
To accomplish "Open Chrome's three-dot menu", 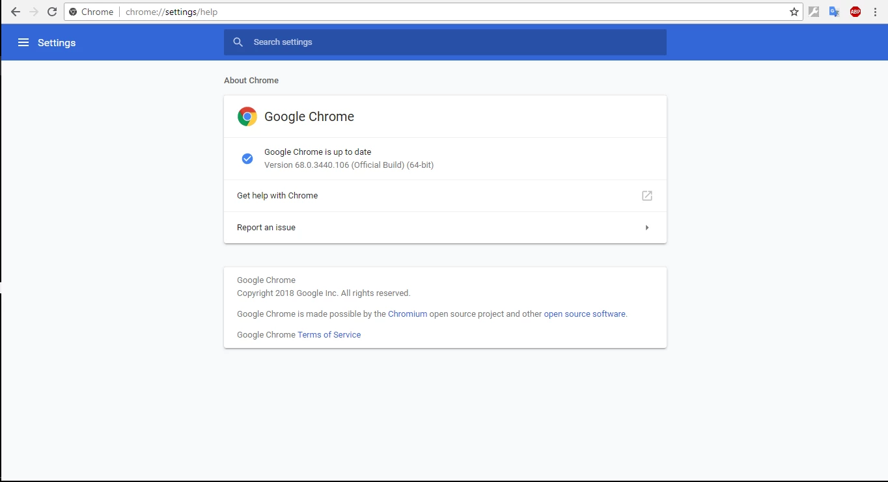I will tap(874, 12).
